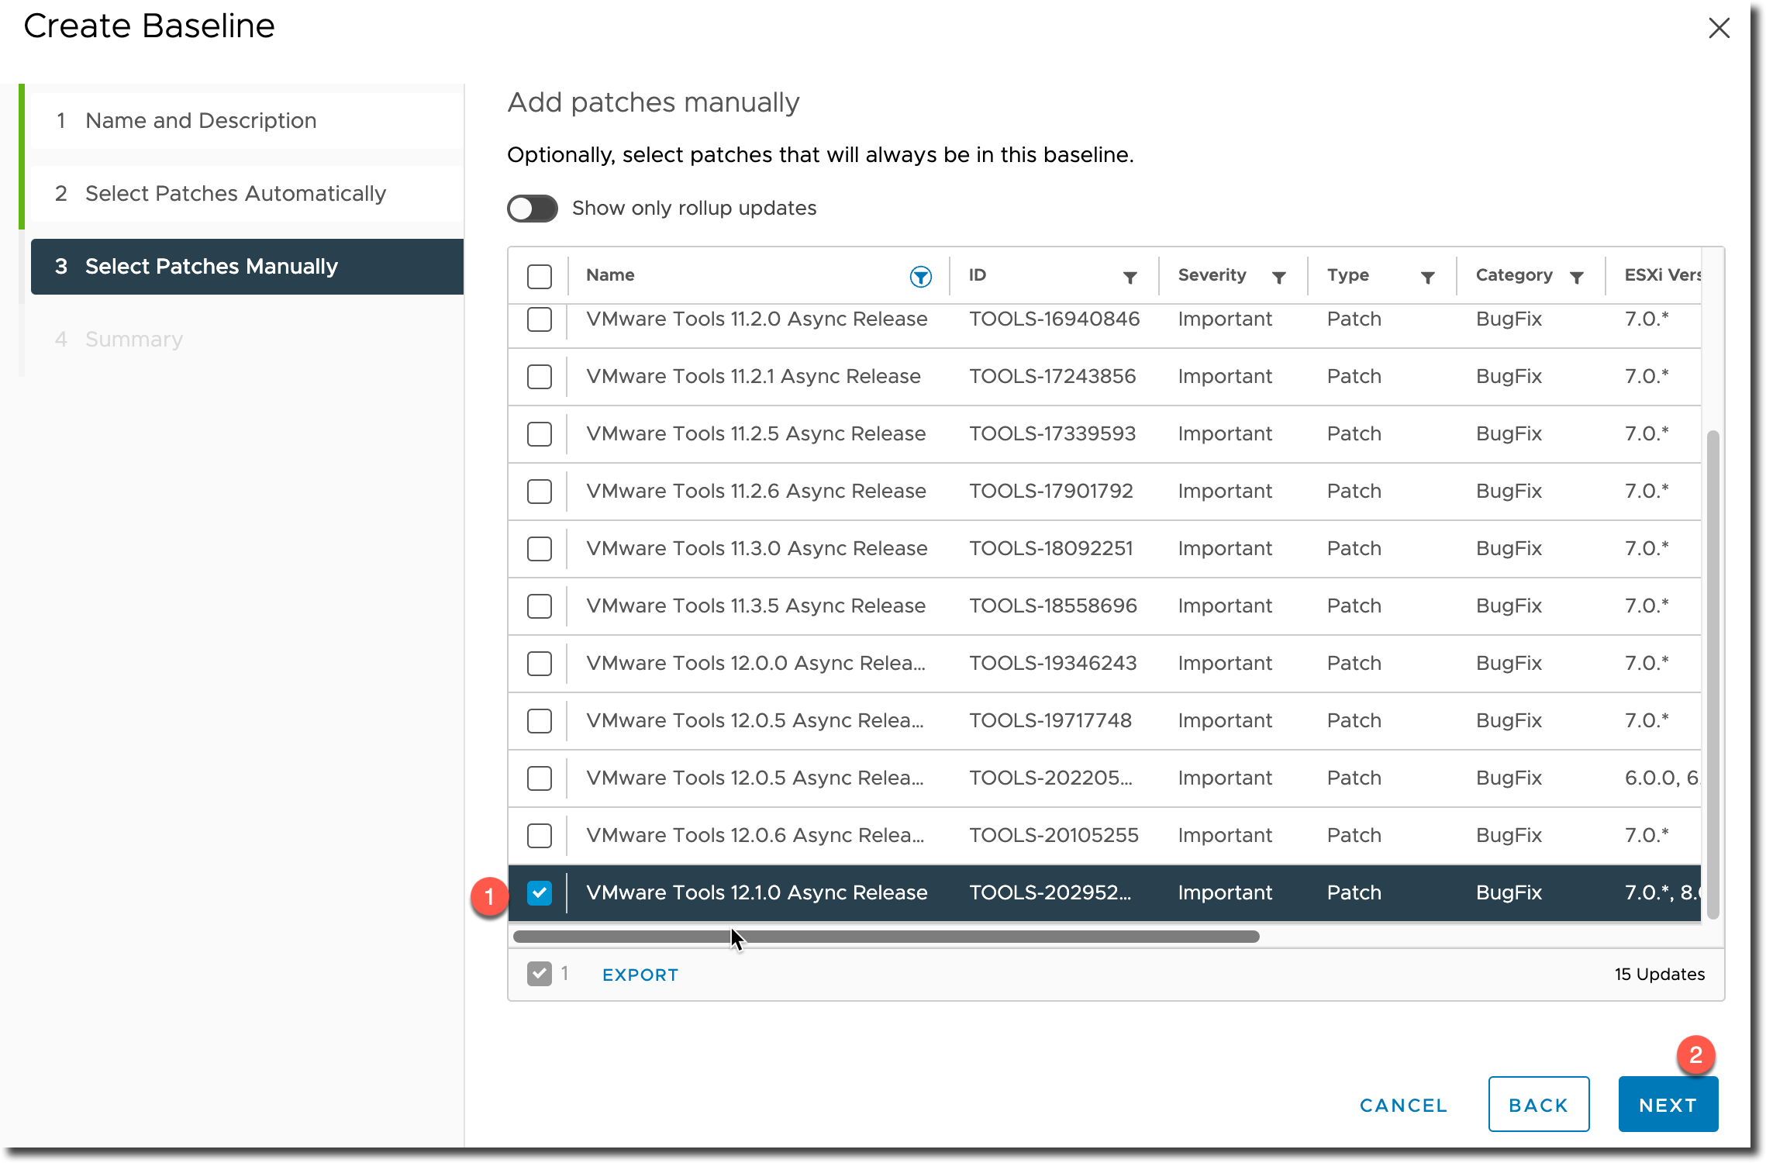The image size is (1766, 1163).
Task: Click the EXPORT link
Action: point(640,975)
